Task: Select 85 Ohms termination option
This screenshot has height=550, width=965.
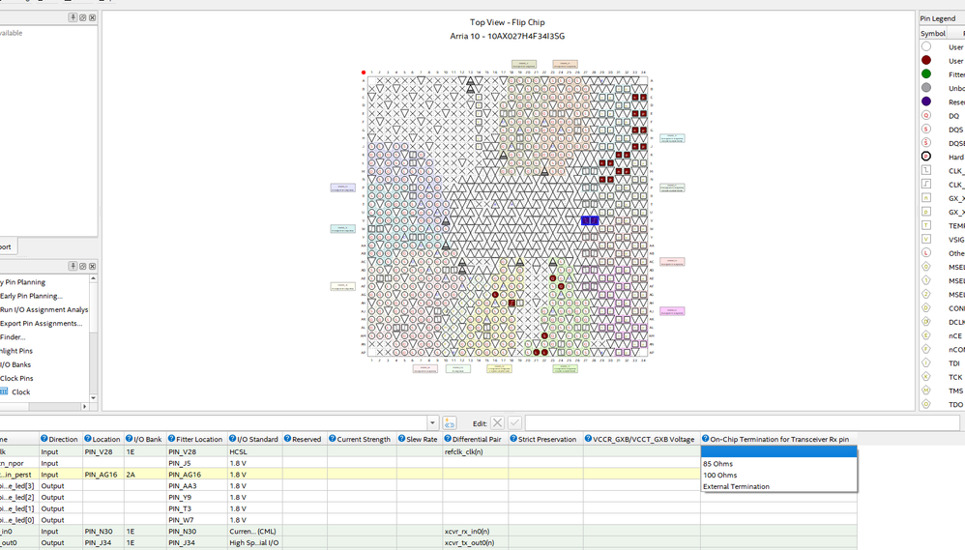Action: tap(717, 464)
